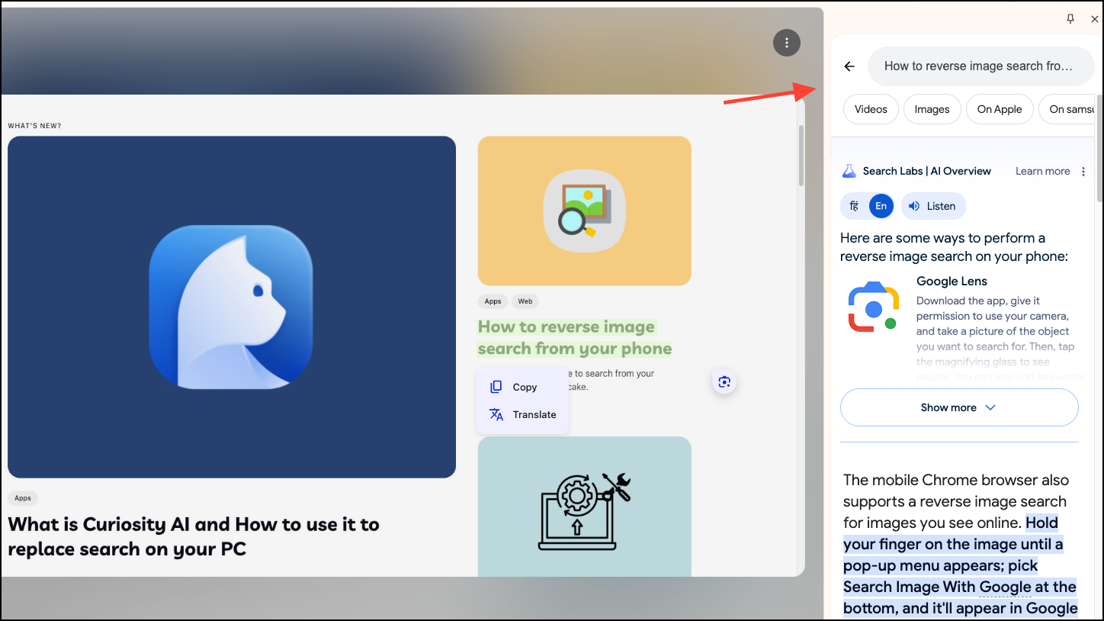1104x621 pixels.
Task: Click the highlighted How to reverse image search title
Action: [x=575, y=338]
